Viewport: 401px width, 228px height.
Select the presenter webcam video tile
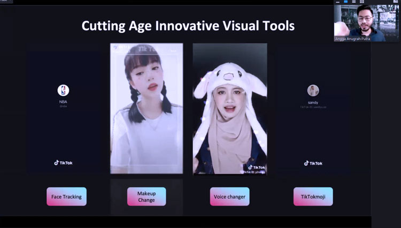[x=366, y=23]
